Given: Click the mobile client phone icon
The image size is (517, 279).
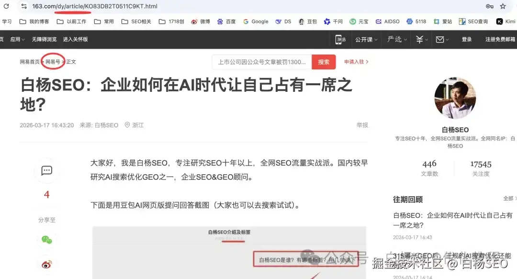Looking at the screenshot, I should [x=340, y=40].
